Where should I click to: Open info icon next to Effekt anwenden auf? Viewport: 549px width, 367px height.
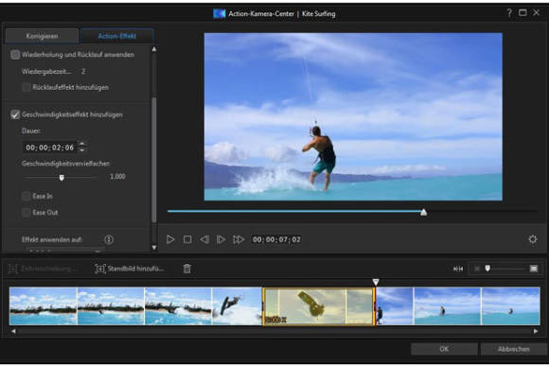pos(109,239)
